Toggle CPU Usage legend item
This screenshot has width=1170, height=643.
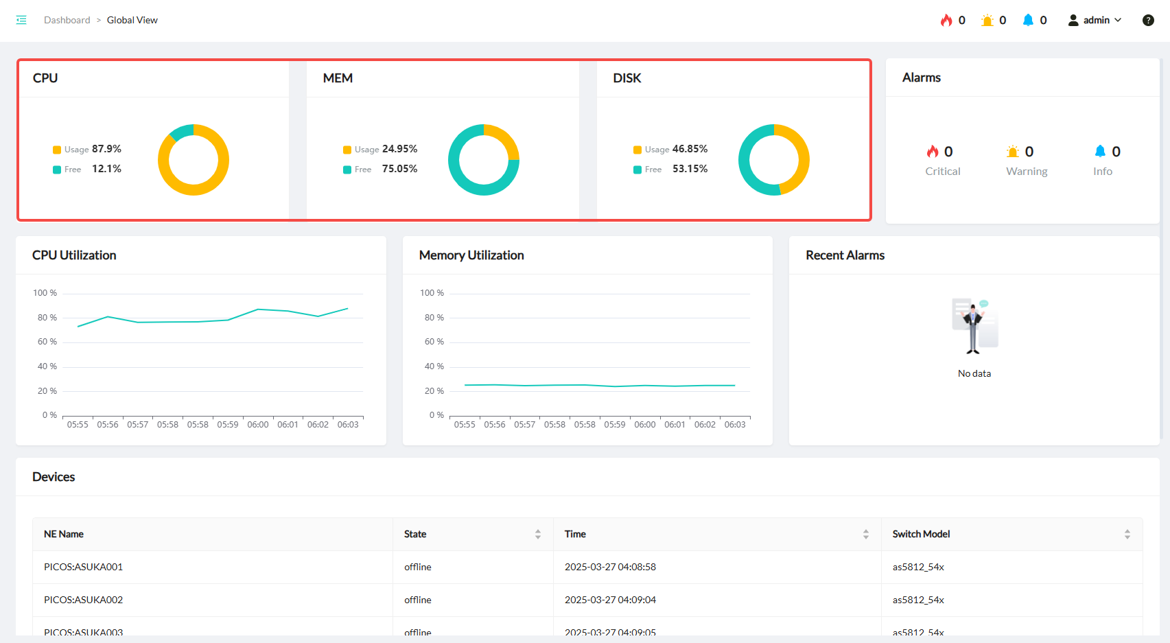58,150
